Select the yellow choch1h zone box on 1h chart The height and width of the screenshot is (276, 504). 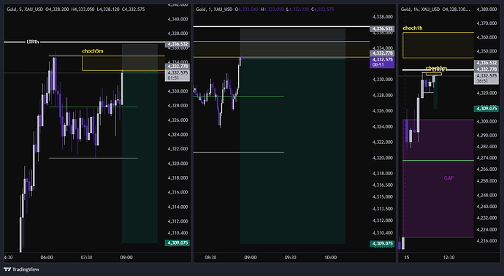[438, 45]
